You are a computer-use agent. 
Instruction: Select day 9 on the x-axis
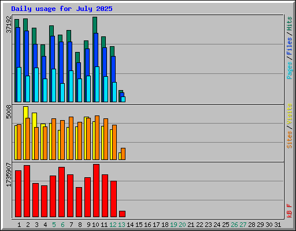(88, 225)
